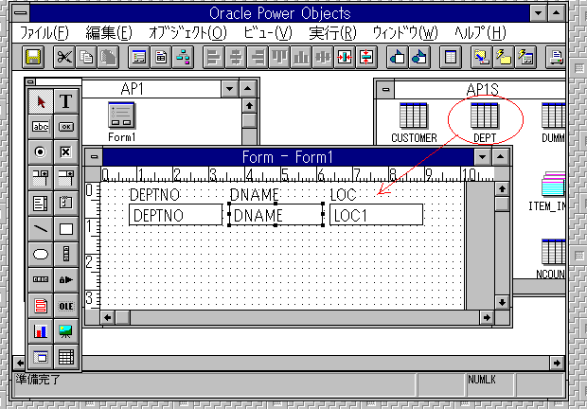Select the Chart tool in palette
Image resolution: width=587 pixels, height=409 pixels.
tap(41, 331)
